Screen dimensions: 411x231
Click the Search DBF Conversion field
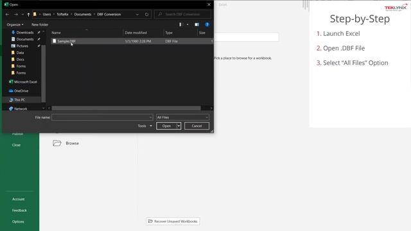pyautogui.click(x=182, y=14)
